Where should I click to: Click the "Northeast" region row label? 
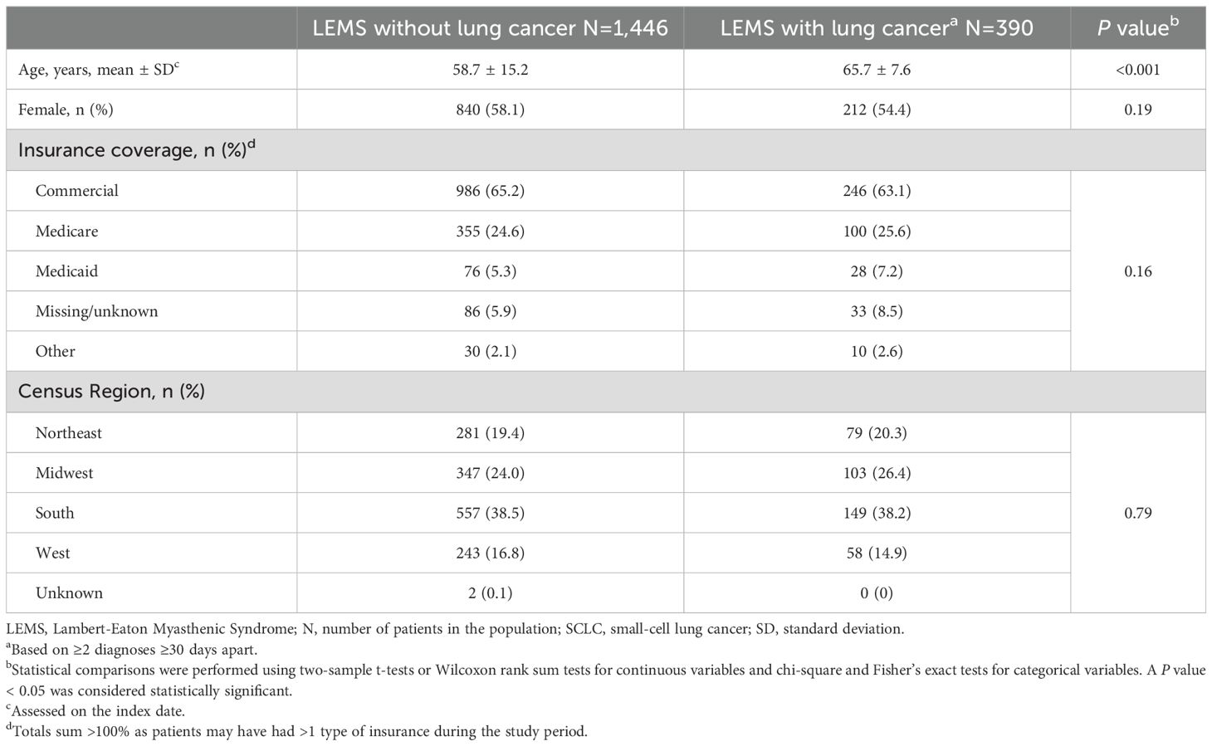click(x=69, y=433)
